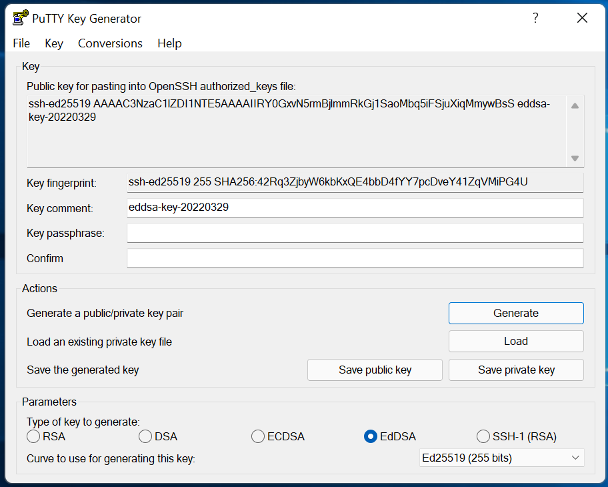Viewport: 608px width, 487px height.
Task: Choose SSH-1 (RSA) key type
Action: [483, 436]
